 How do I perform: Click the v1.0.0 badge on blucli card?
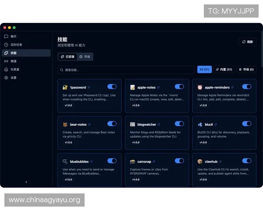click(x=203, y=142)
